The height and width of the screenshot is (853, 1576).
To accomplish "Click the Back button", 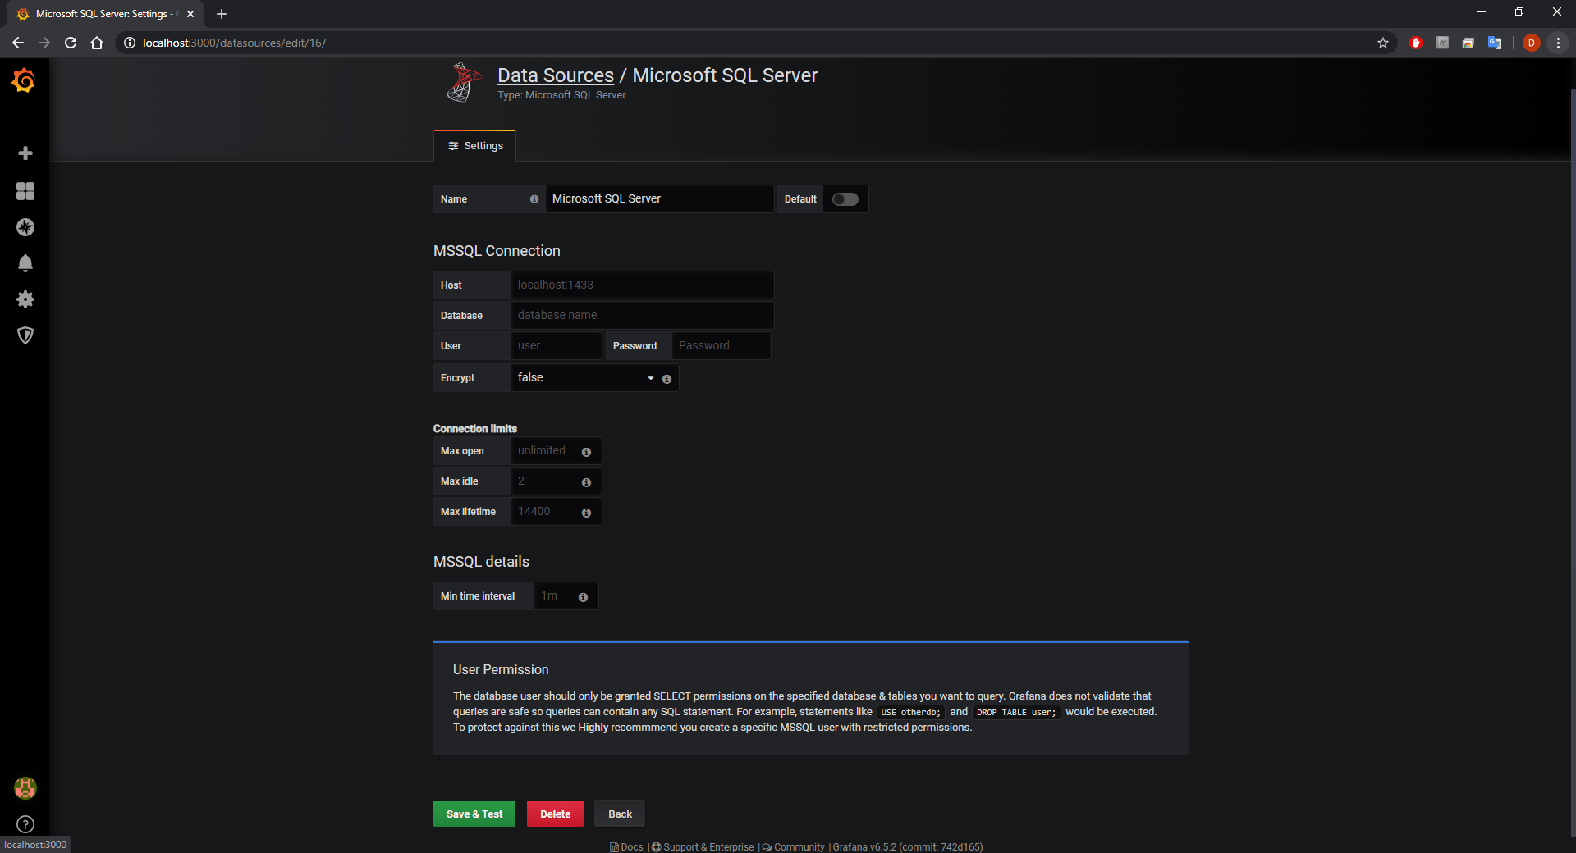I will tap(620, 814).
